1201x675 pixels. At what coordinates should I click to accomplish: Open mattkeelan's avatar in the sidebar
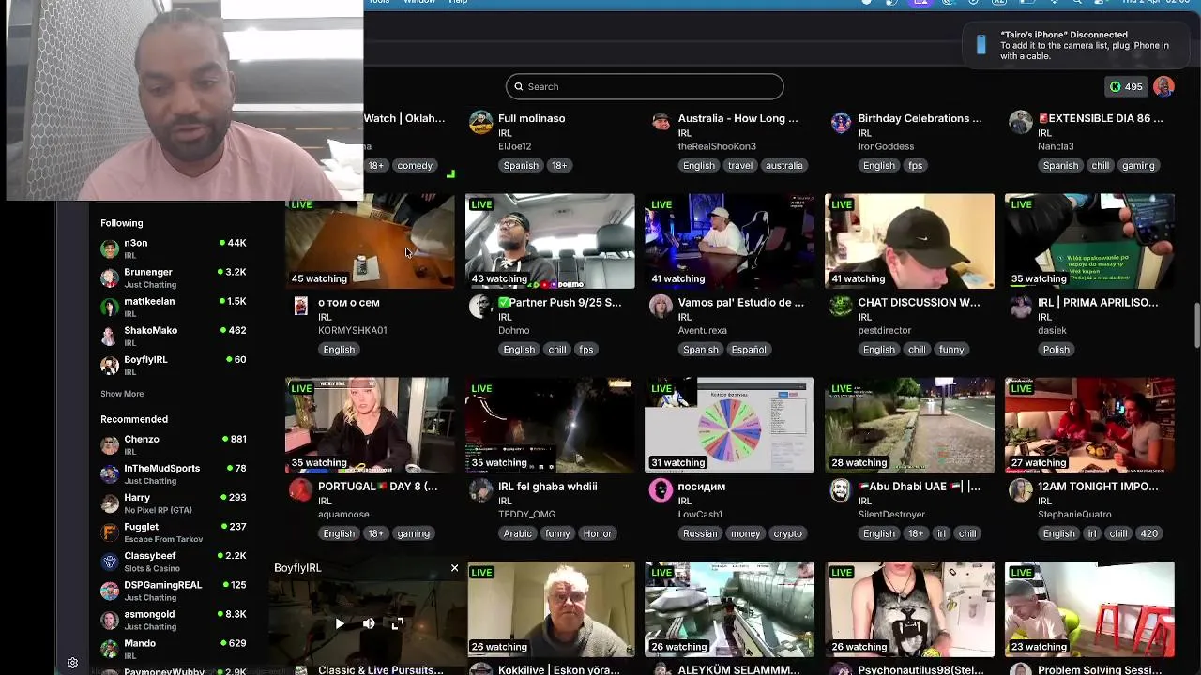point(110,307)
